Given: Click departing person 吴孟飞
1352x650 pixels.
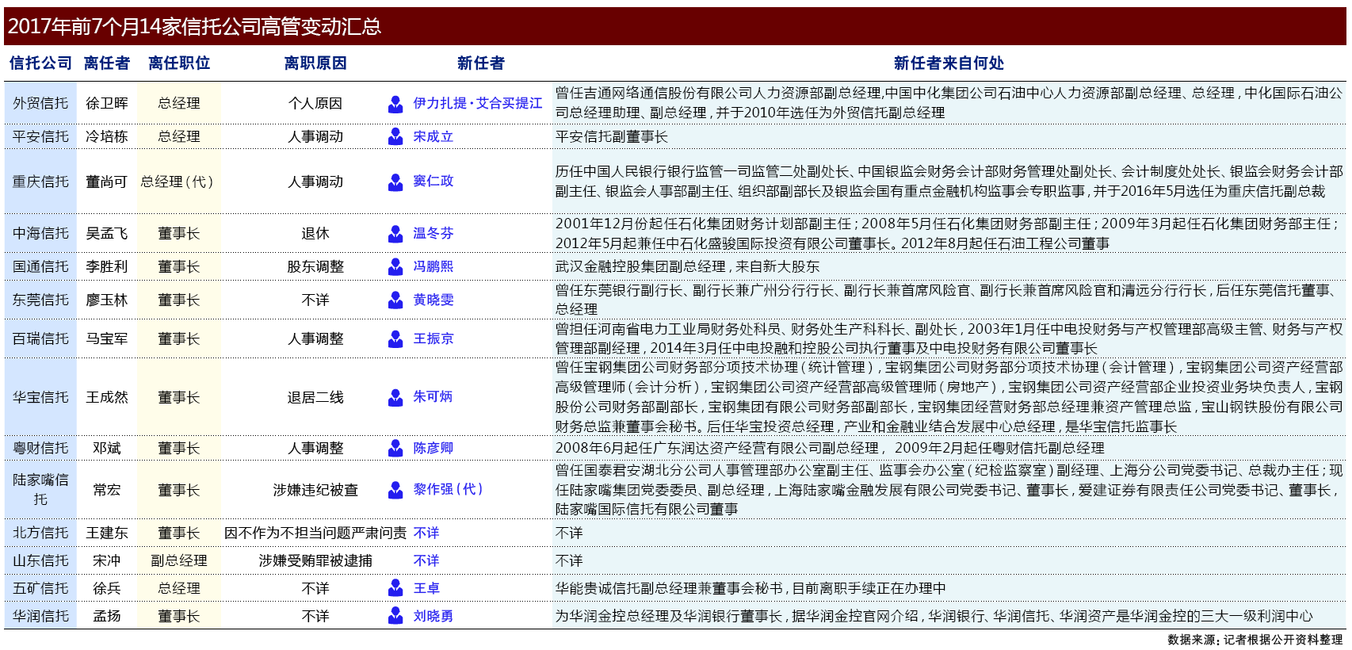Looking at the screenshot, I should [x=107, y=233].
